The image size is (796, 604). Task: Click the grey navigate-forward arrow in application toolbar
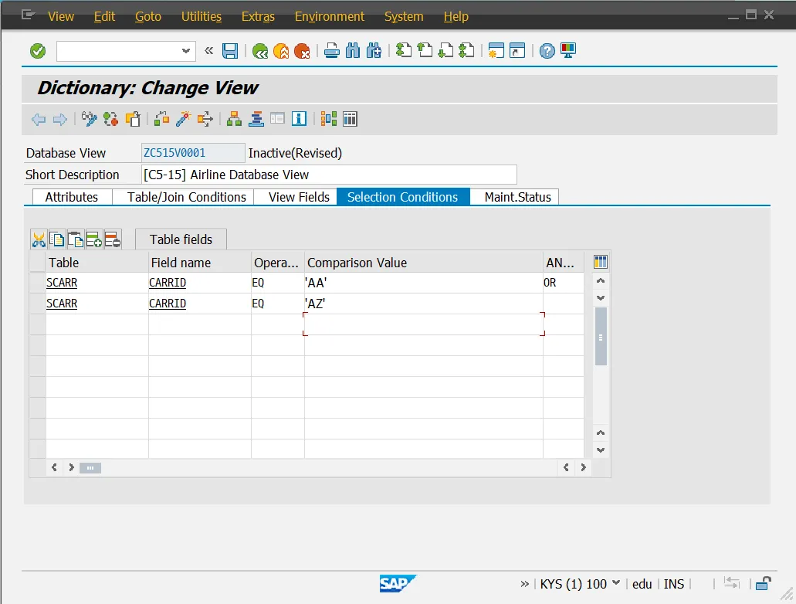tap(60, 120)
